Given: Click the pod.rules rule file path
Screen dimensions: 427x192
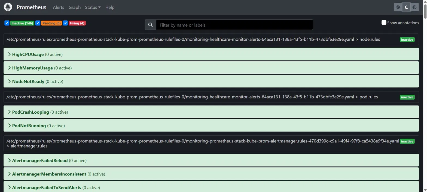Looking at the screenshot, I should point(192,97).
